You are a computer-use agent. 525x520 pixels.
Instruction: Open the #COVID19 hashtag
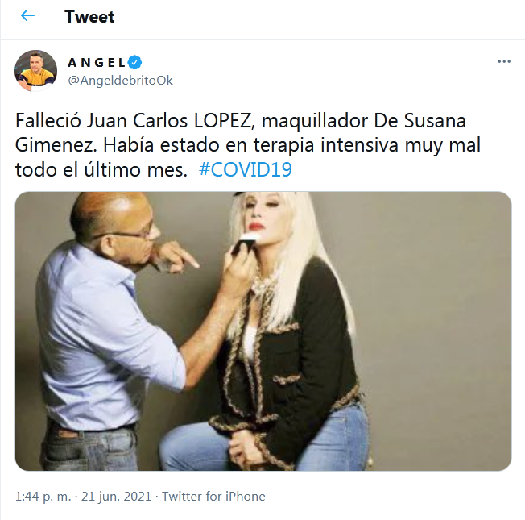[x=246, y=169]
